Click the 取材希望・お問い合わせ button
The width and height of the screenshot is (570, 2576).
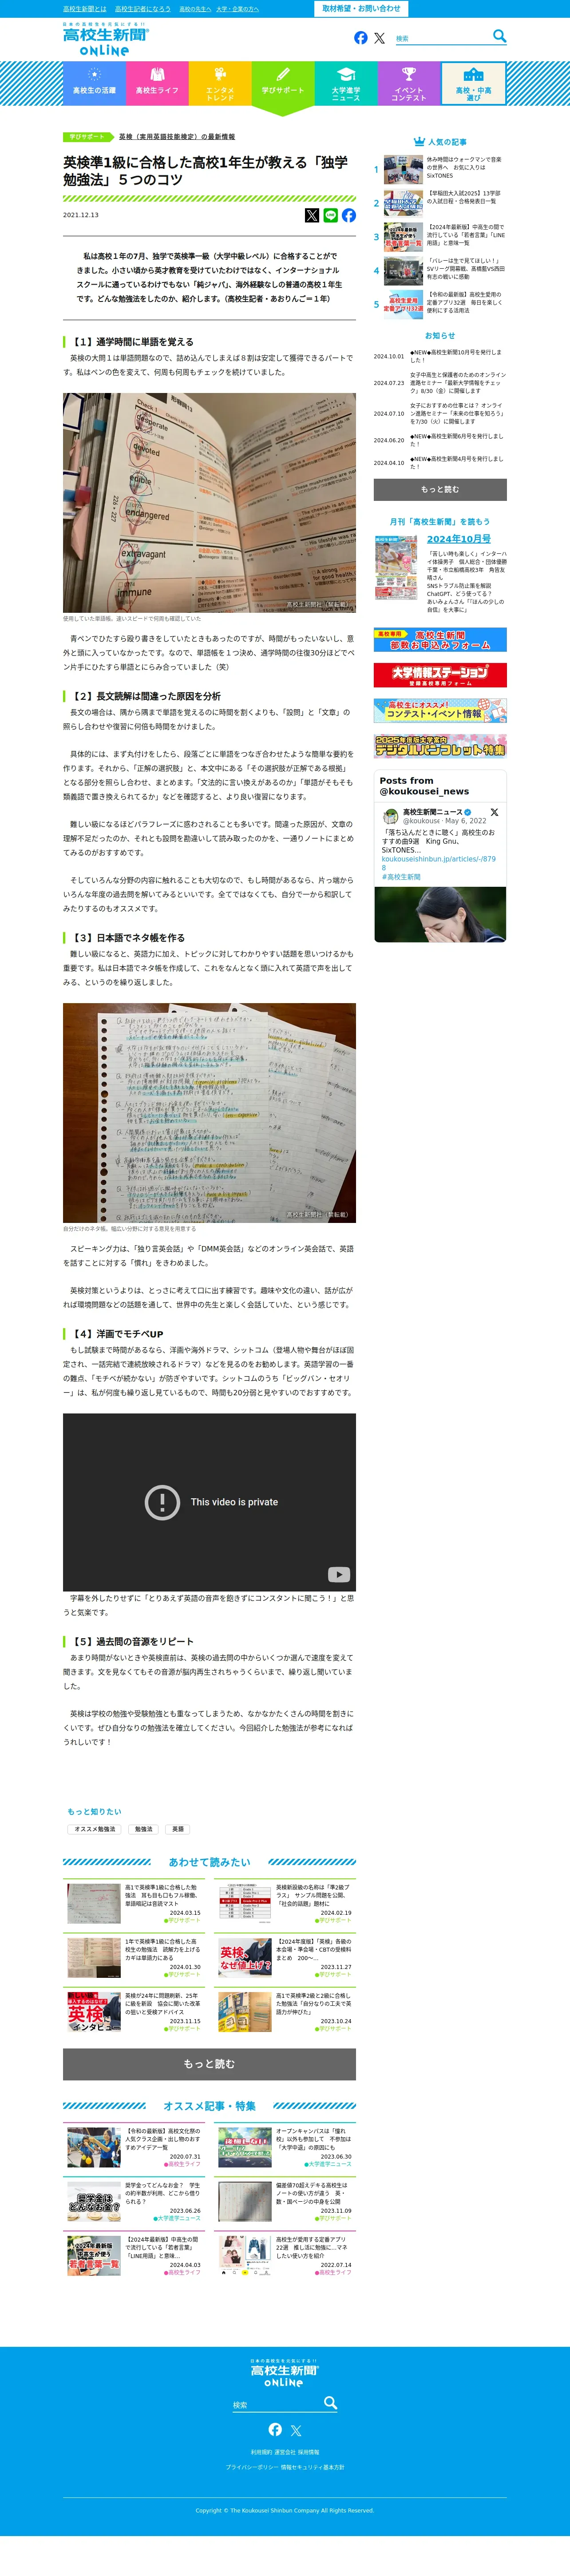(361, 8)
